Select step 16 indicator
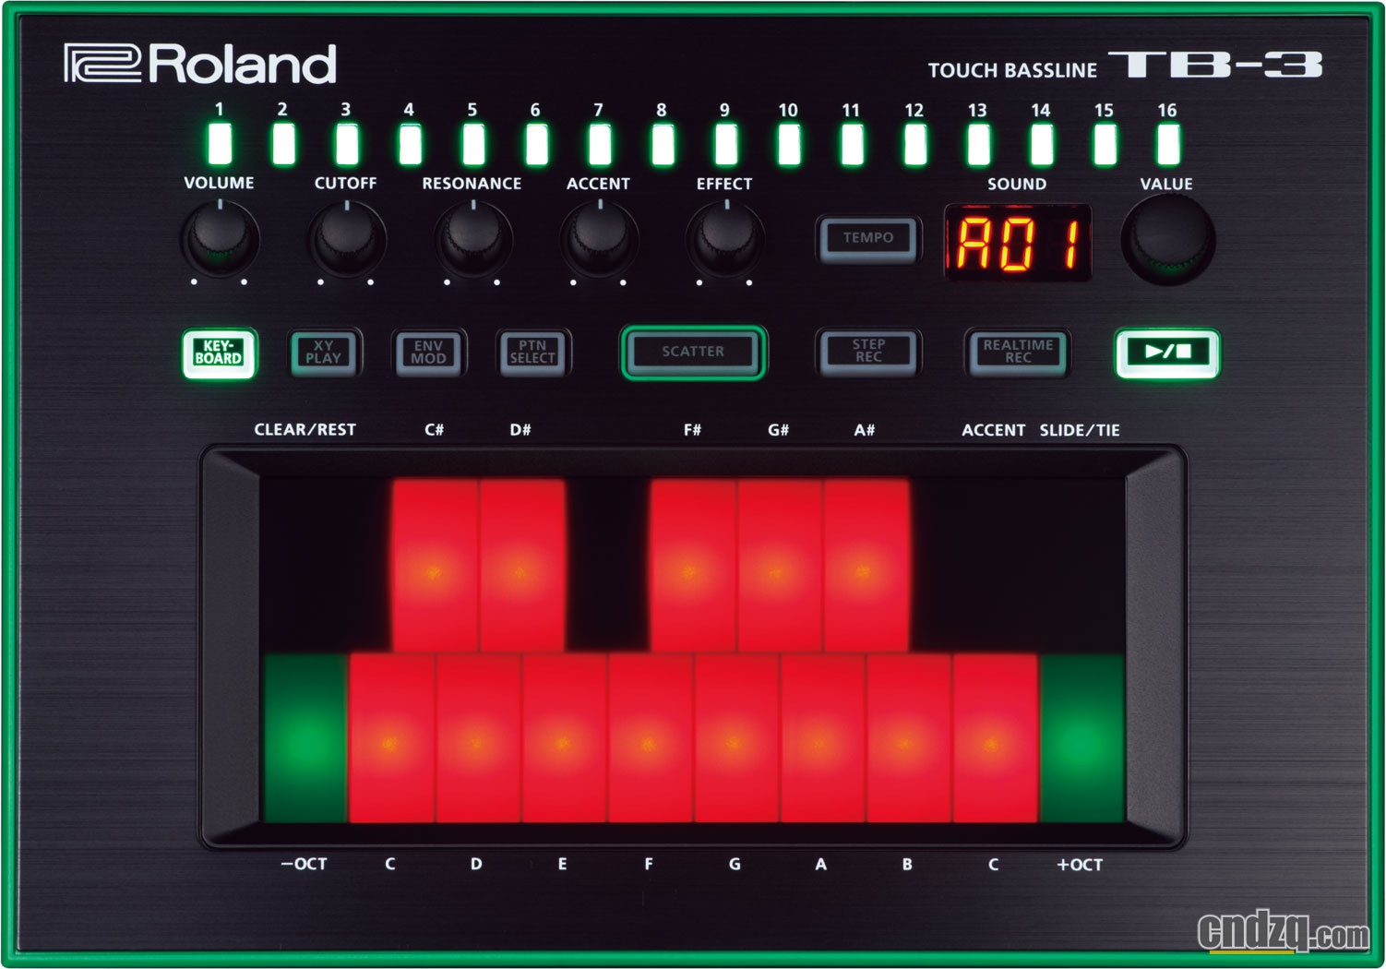Image resolution: width=1386 pixels, height=969 pixels. [1168, 144]
